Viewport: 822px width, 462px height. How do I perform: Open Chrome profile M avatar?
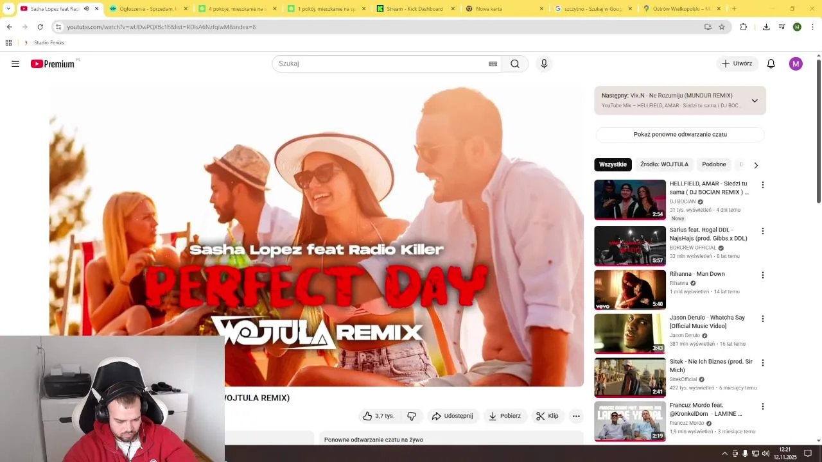797,27
